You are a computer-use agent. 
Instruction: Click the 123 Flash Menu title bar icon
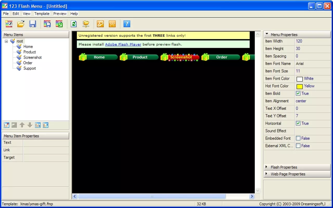(5, 6)
